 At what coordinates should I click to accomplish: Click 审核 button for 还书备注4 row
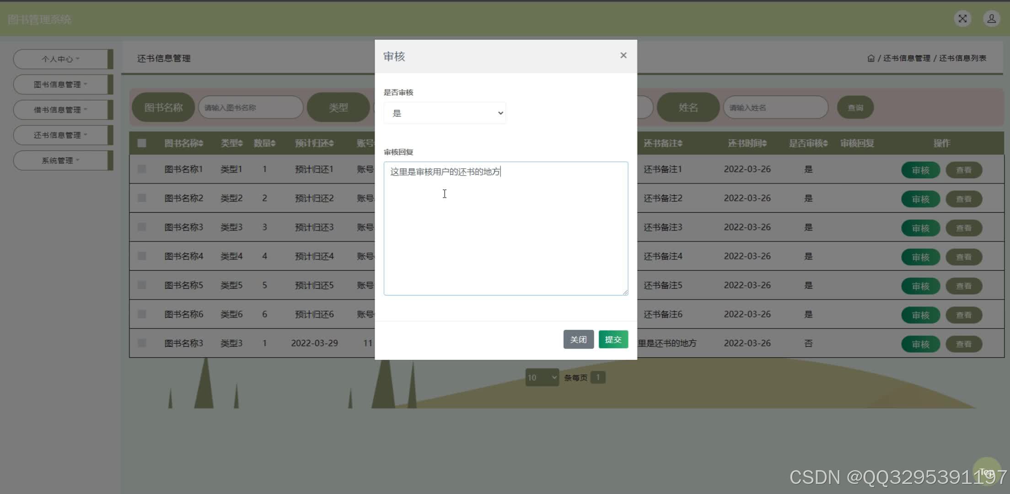920,257
